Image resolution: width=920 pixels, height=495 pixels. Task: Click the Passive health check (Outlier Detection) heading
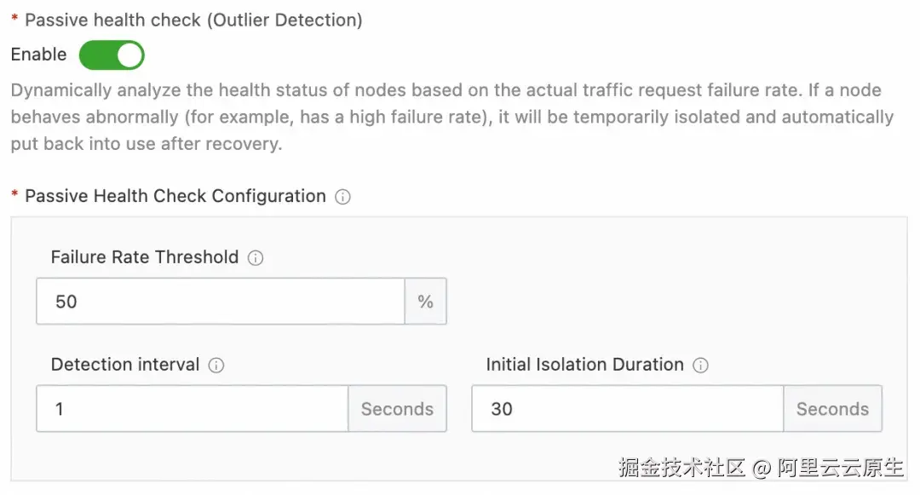[193, 20]
